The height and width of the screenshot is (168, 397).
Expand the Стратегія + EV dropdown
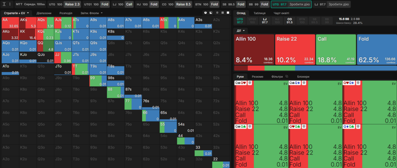[16, 13]
